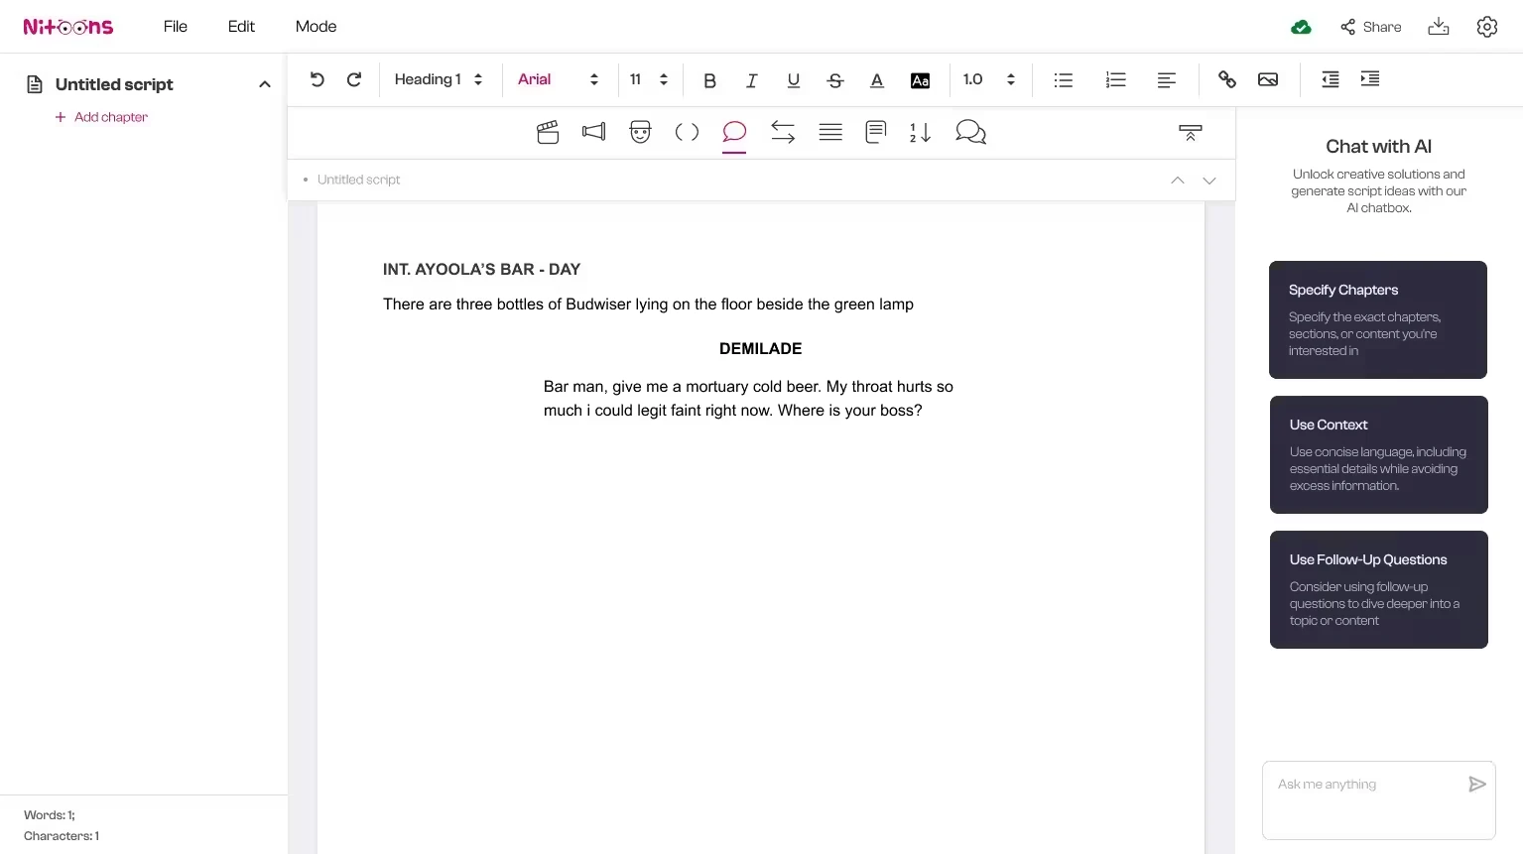Open the File menu
The height and width of the screenshot is (854, 1523).
click(176, 27)
